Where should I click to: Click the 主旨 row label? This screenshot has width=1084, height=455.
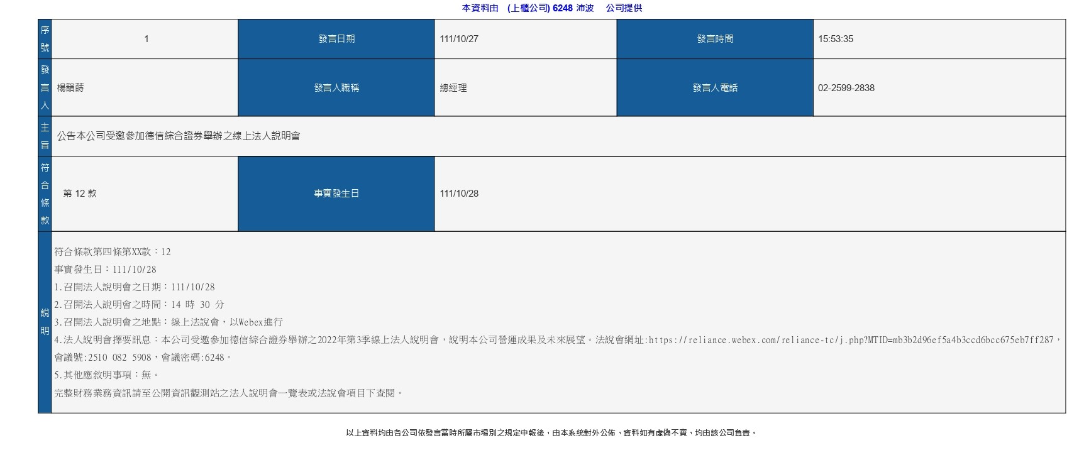click(x=45, y=136)
